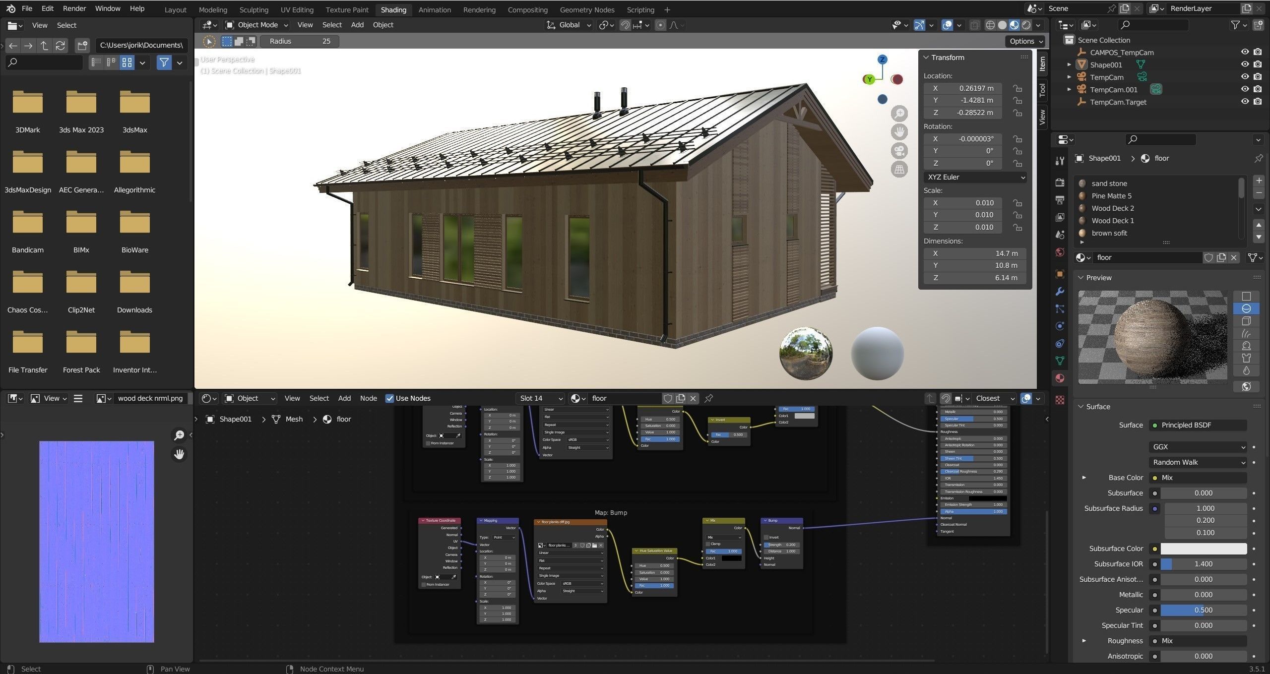Image resolution: width=1270 pixels, height=674 pixels.
Task: Open Random Walk subsurface method dropdown
Action: 1198,462
